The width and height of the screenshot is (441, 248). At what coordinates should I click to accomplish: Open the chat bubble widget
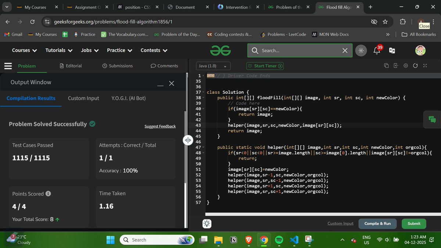(432, 119)
